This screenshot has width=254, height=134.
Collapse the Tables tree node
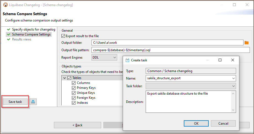(x=64, y=78)
